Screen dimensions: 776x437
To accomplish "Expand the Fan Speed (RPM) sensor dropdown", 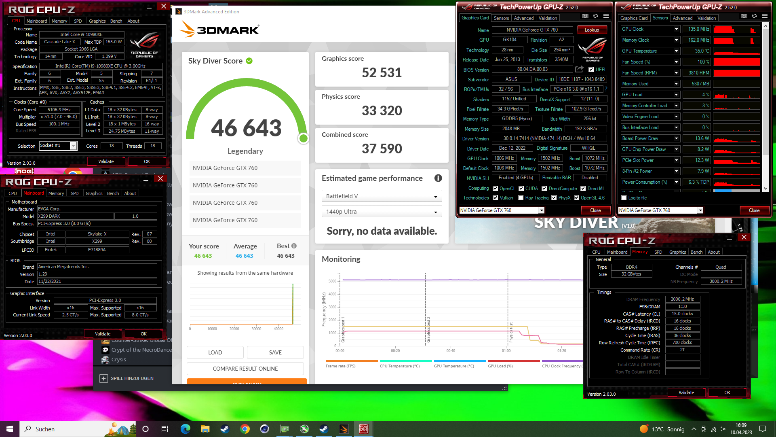I will [x=676, y=73].
